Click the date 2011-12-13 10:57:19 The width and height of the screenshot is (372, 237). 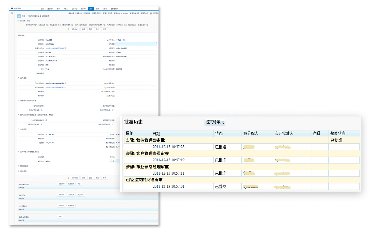pos(168,160)
